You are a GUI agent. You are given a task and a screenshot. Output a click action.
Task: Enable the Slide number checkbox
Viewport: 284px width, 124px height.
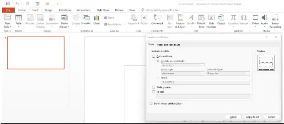[154, 87]
